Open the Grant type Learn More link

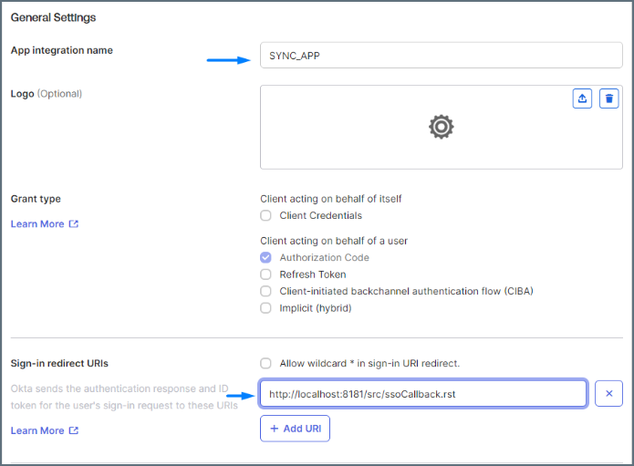(37, 224)
